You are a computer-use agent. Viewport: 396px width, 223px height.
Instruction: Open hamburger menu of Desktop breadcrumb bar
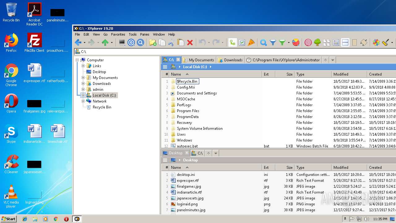[165, 160]
